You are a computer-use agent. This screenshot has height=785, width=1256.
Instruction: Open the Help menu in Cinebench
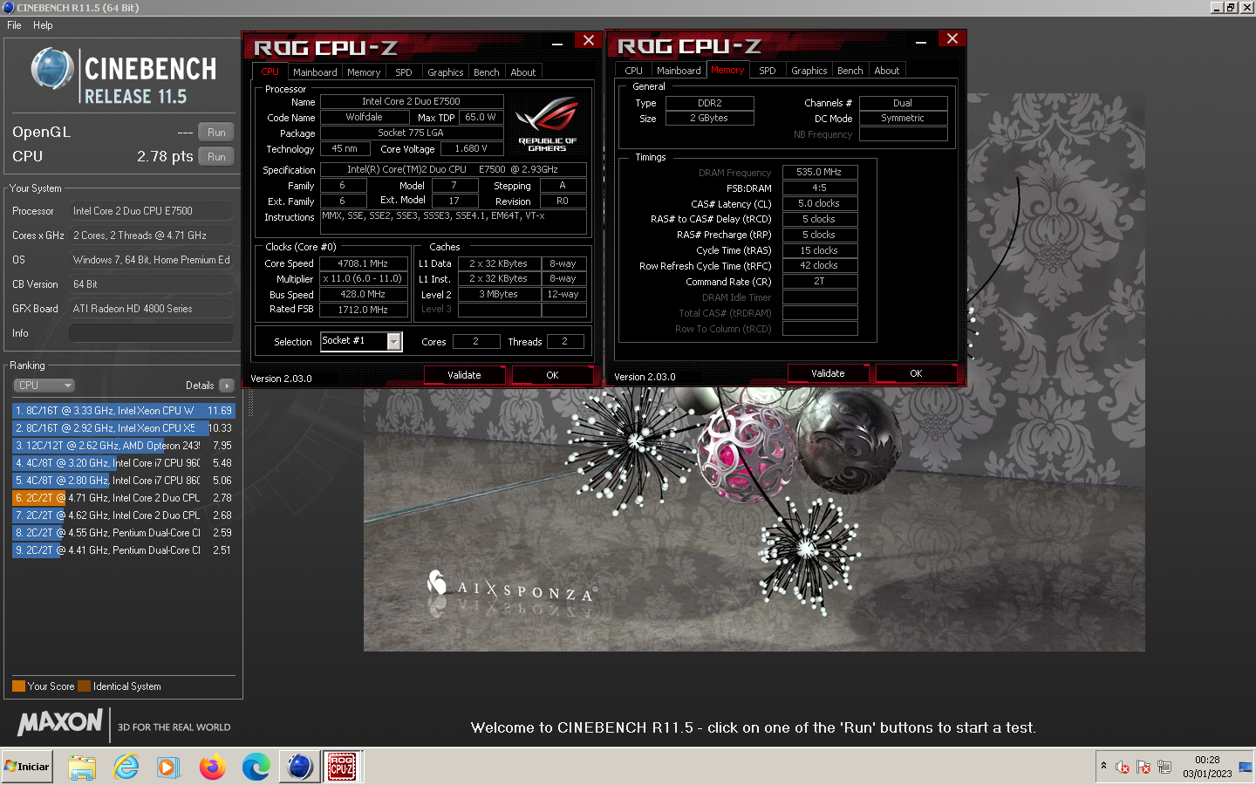(x=43, y=25)
